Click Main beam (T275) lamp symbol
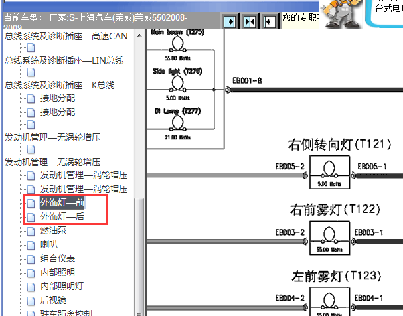 [177, 44]
